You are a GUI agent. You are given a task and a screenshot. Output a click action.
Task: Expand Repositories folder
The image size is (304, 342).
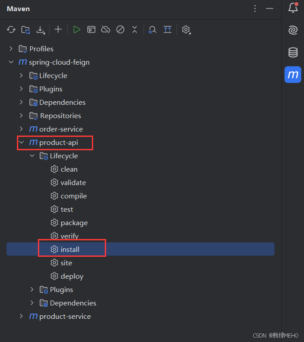[x=21, y=115]
